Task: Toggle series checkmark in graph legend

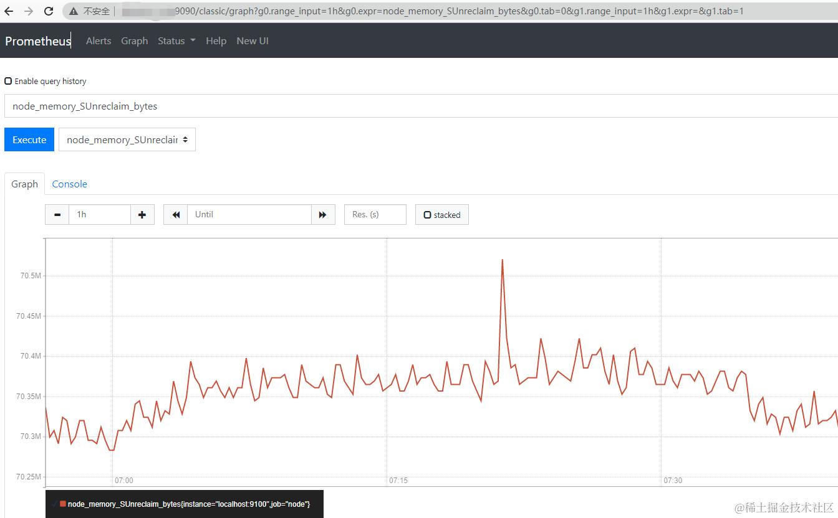Action: click(x=54, y=504)
